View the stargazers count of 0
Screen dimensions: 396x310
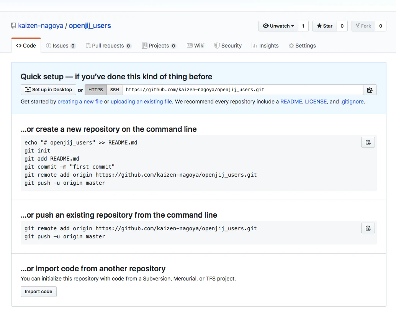342,26
